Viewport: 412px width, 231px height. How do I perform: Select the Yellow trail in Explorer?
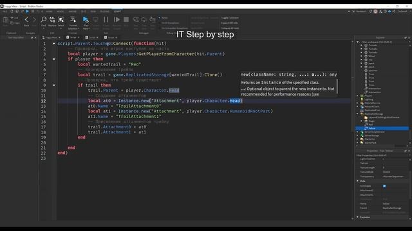click(372, 128)
